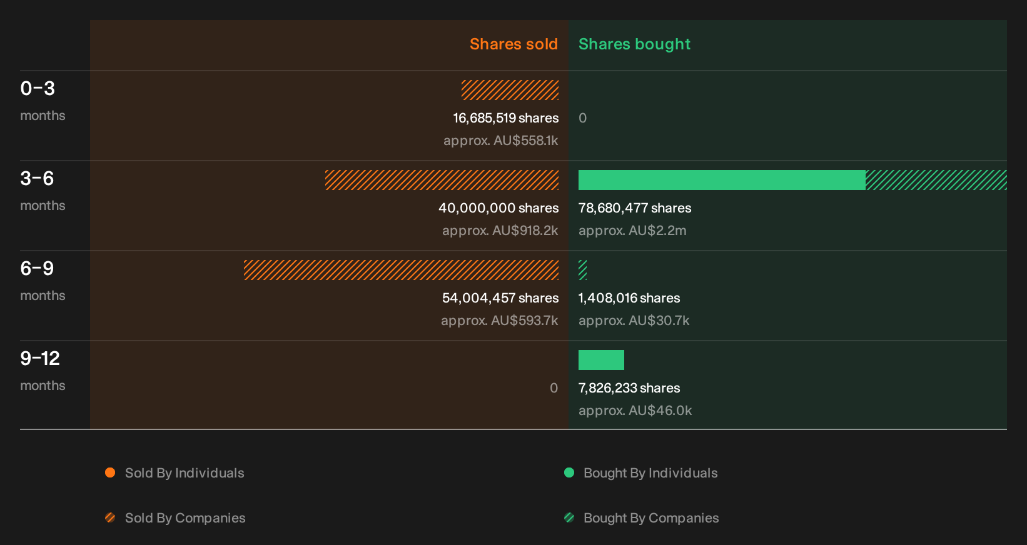This screenshot has width=1027, height=545.
Task: Click the Shares sold column header
Action: coord(513,44)
